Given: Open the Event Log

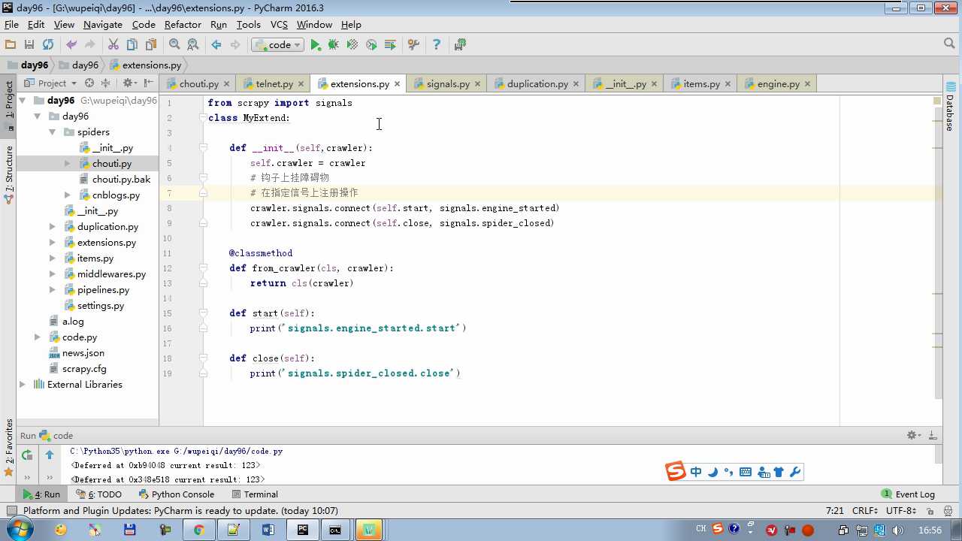Looking at the screenshot, I should coord(909,494).
